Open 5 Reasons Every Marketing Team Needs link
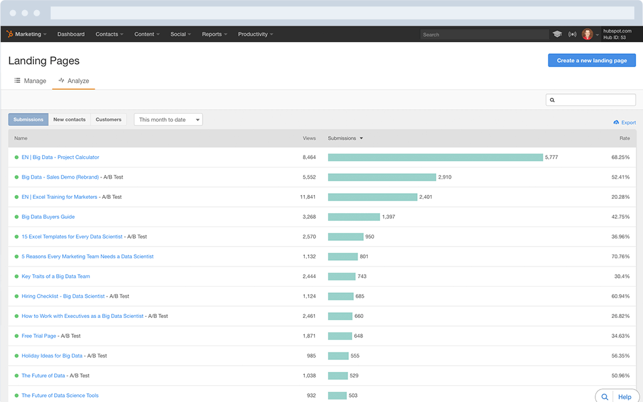Screen dimensions: 643x402 coord(87,257)
